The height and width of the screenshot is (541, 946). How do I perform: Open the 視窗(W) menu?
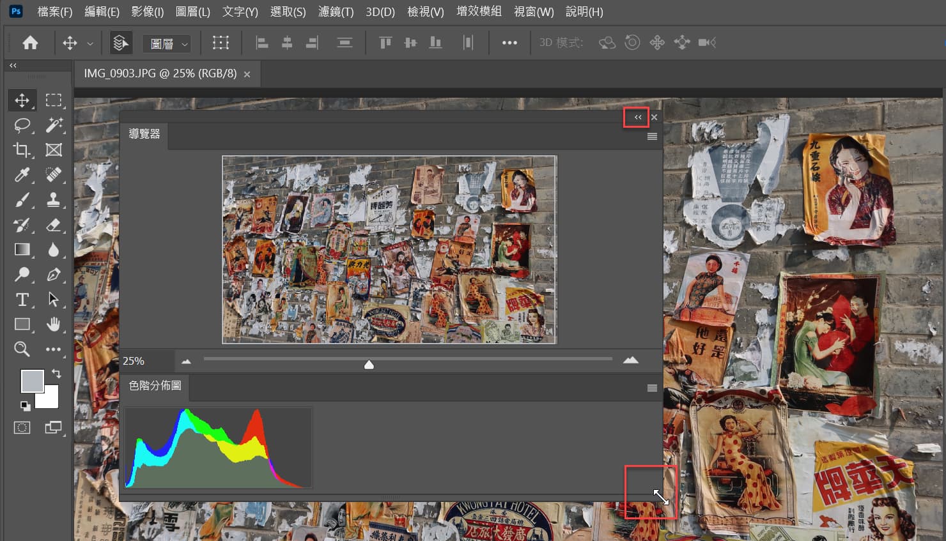pyautogui.click(x=534, y=11)
